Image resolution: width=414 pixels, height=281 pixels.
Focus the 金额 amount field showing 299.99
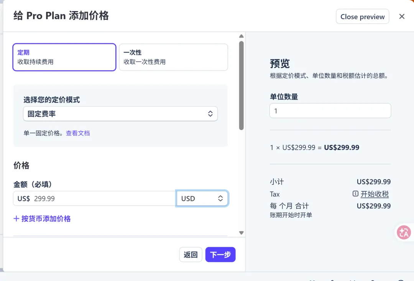pyautogui.click(x=100, y=199)
